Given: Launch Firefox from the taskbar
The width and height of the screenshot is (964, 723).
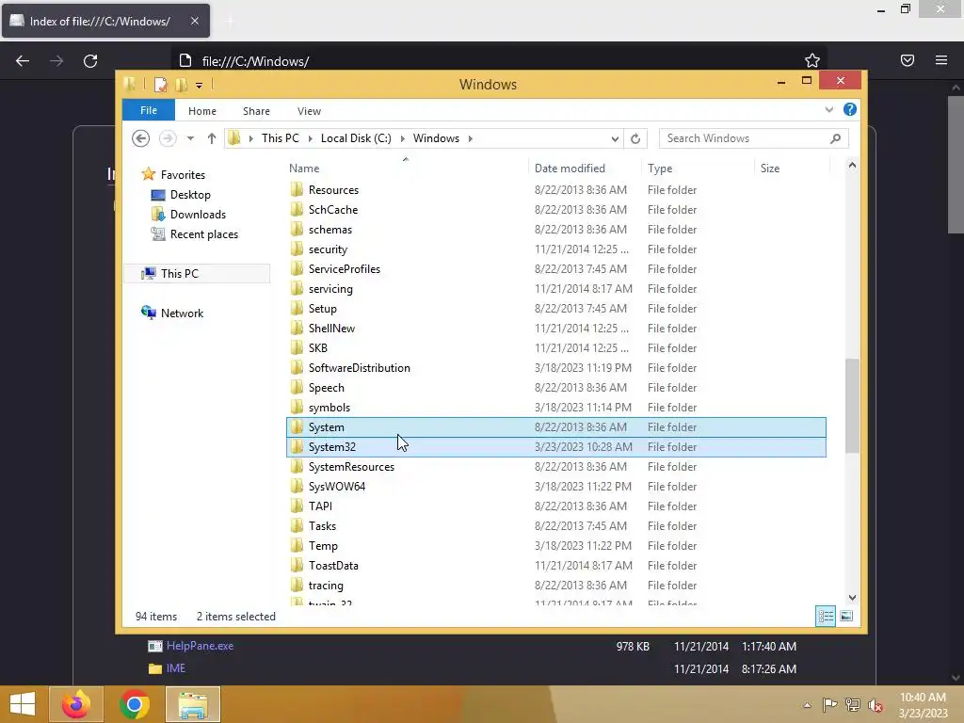Looking at the screenshot, I should [x=75, y=704].
